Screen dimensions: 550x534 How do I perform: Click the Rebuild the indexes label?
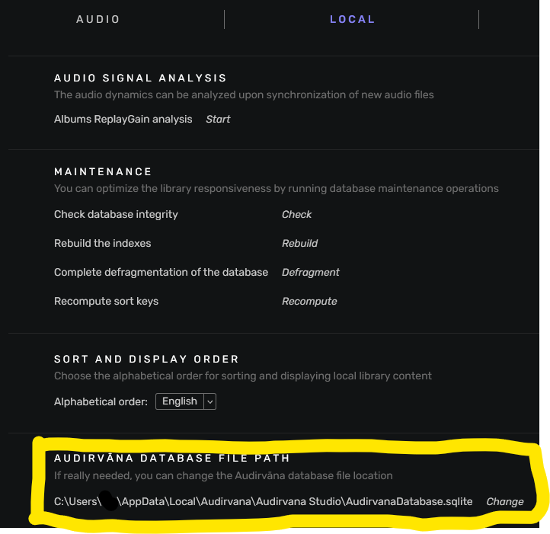[x=102, y=243]
